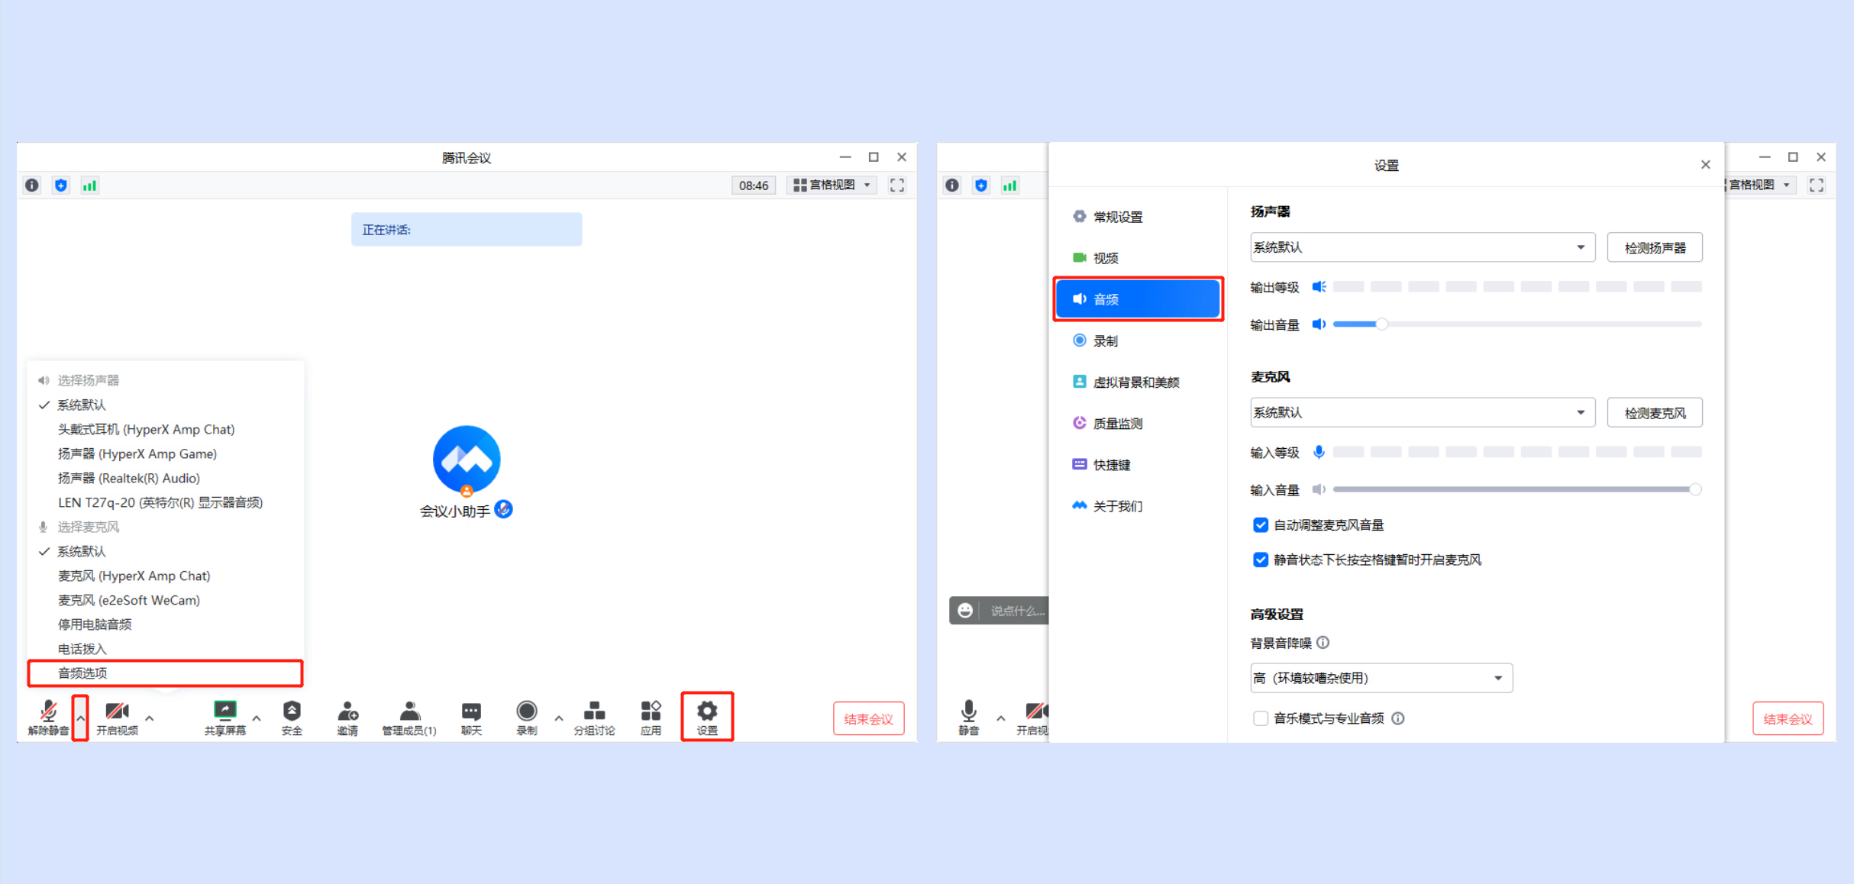This screenshot has height=884, width=1854.
Task: Open 宫格视图 view dropdown in left window
Action: pyautogui.click(x=832, y=185)
